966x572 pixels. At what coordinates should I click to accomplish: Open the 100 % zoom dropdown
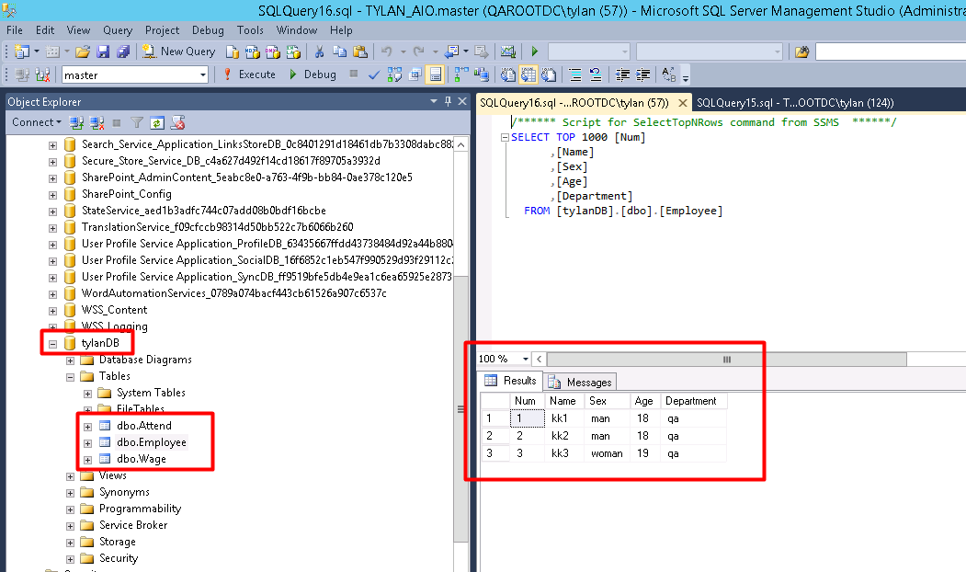[x=525, y=359]
